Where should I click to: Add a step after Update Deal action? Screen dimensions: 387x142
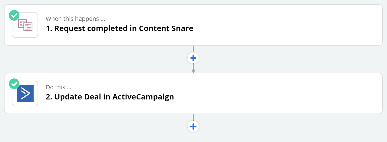tap(193, 127)
